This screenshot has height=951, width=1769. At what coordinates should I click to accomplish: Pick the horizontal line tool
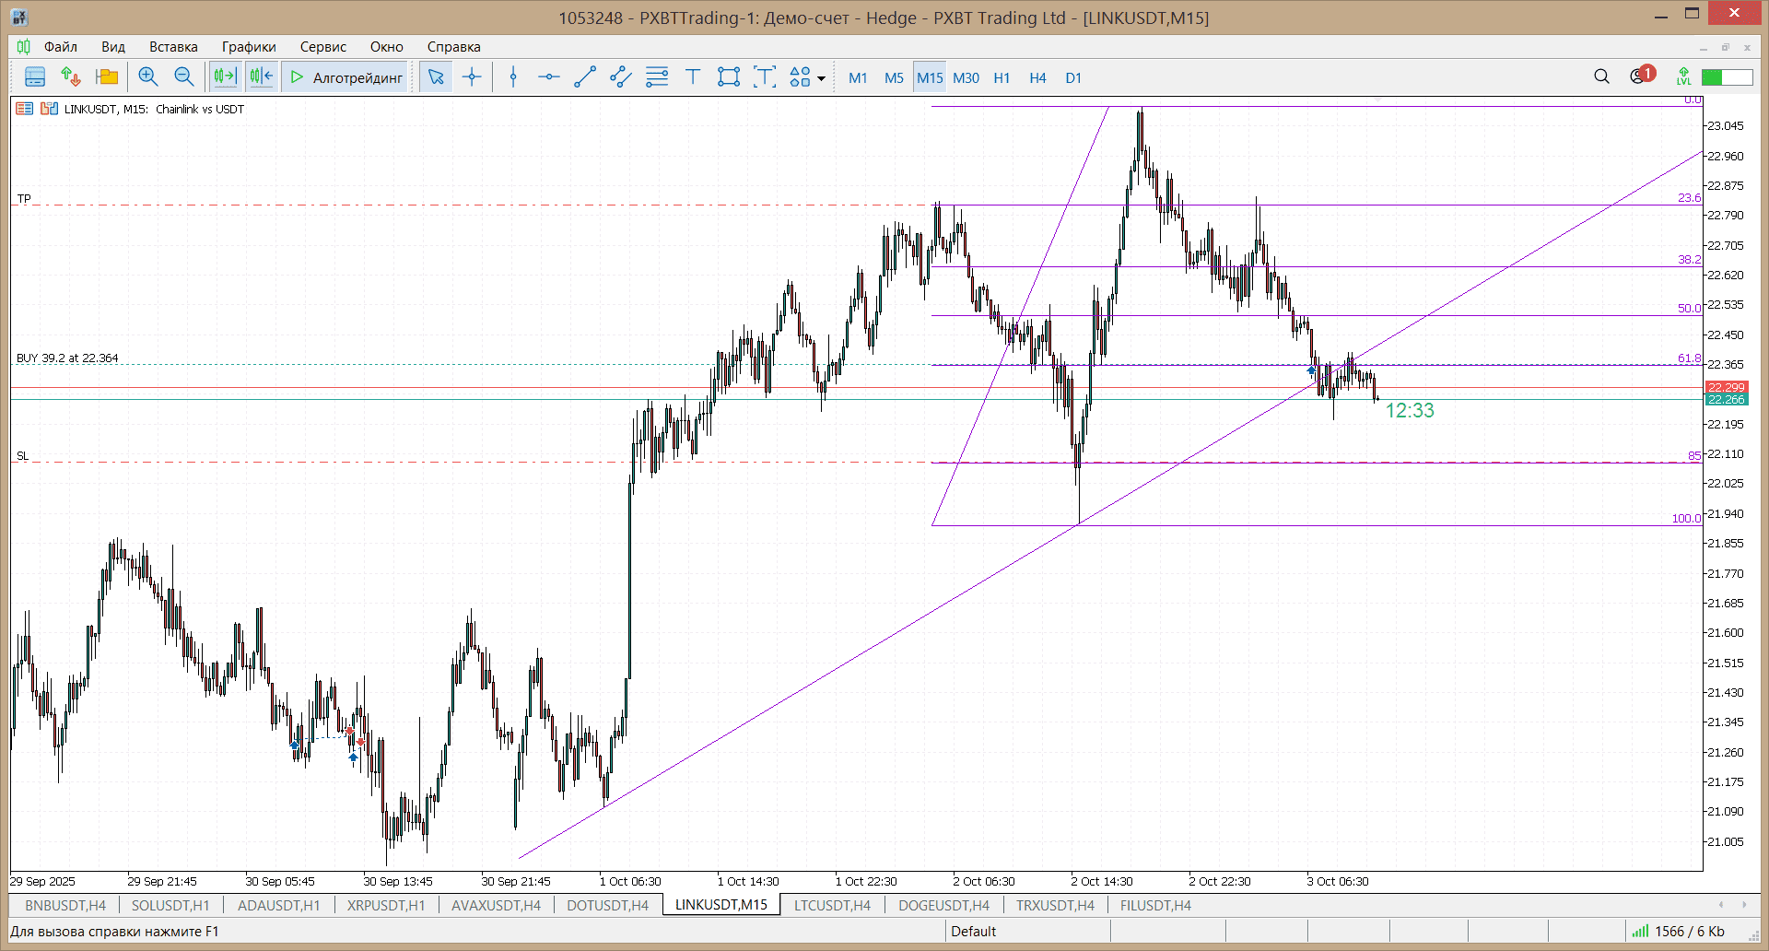[549, 77]
